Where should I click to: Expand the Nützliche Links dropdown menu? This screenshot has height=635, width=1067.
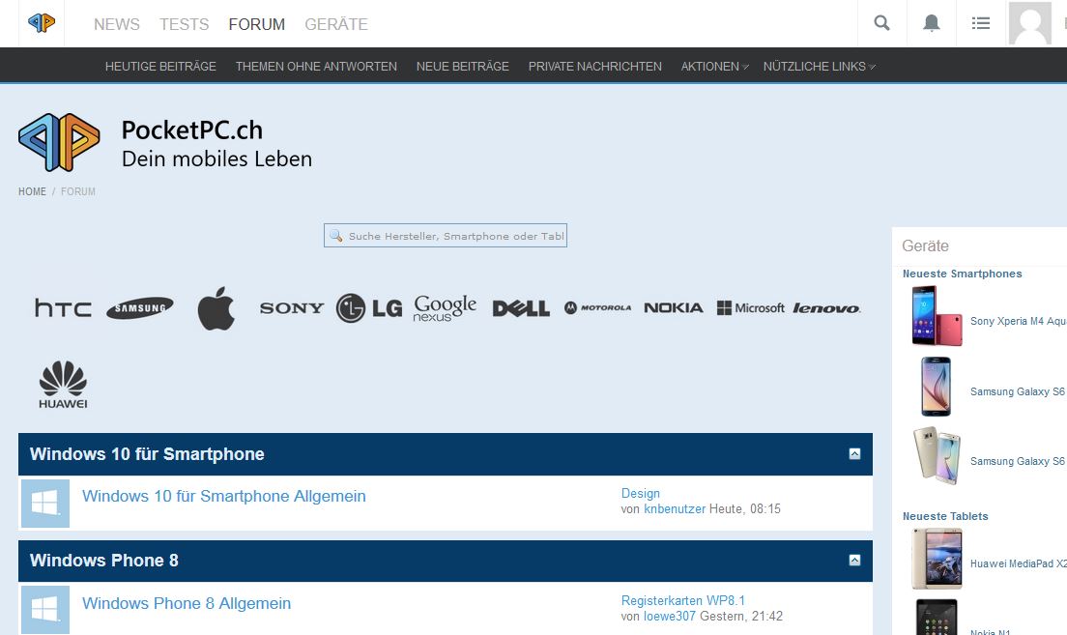820,66
